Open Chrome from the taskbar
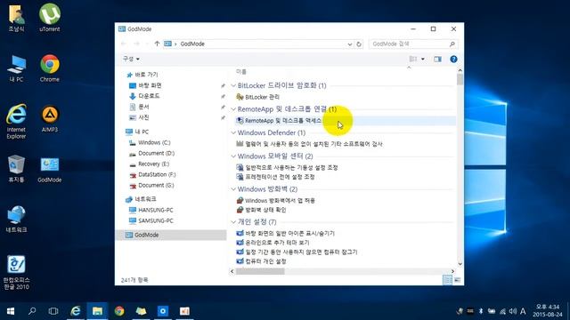The width and height of the screenshot is (570, 320). [x=119, y=311]
